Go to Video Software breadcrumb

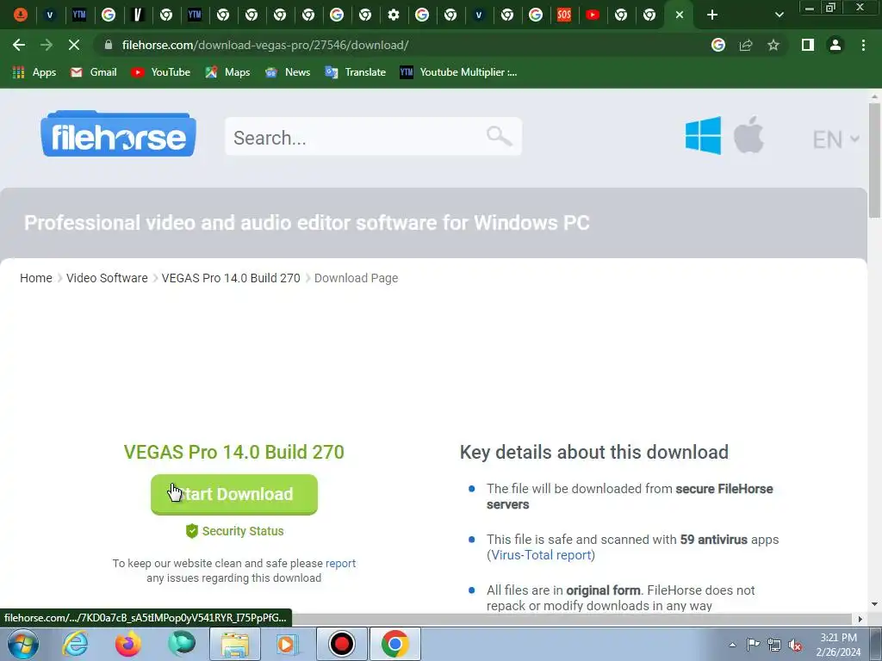pyautogui.click(x=107, y=278)
